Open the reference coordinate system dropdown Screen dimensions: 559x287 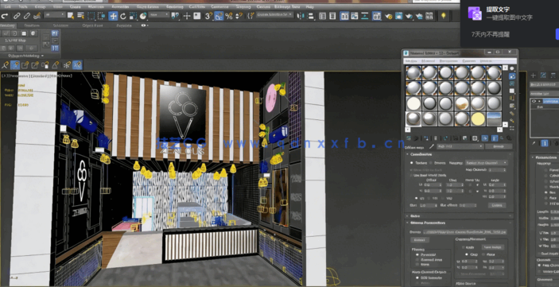(159, 15)
